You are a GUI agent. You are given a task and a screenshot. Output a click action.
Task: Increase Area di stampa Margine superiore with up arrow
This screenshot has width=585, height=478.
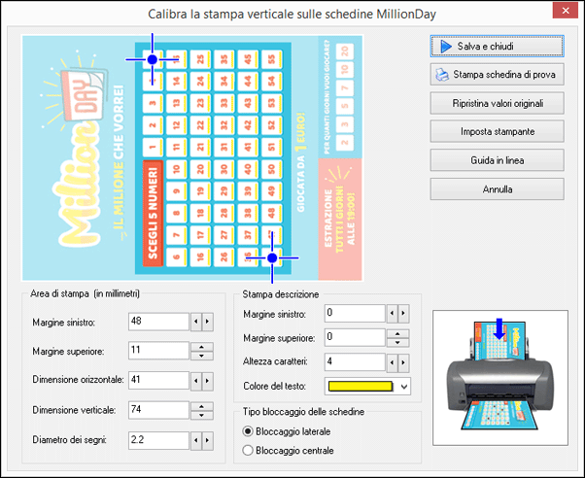click(x=201, y=346)
